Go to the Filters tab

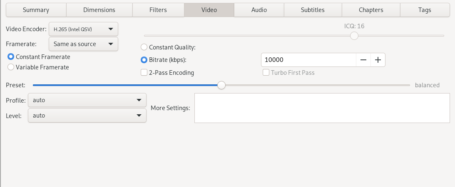click(x=158, y=10)
